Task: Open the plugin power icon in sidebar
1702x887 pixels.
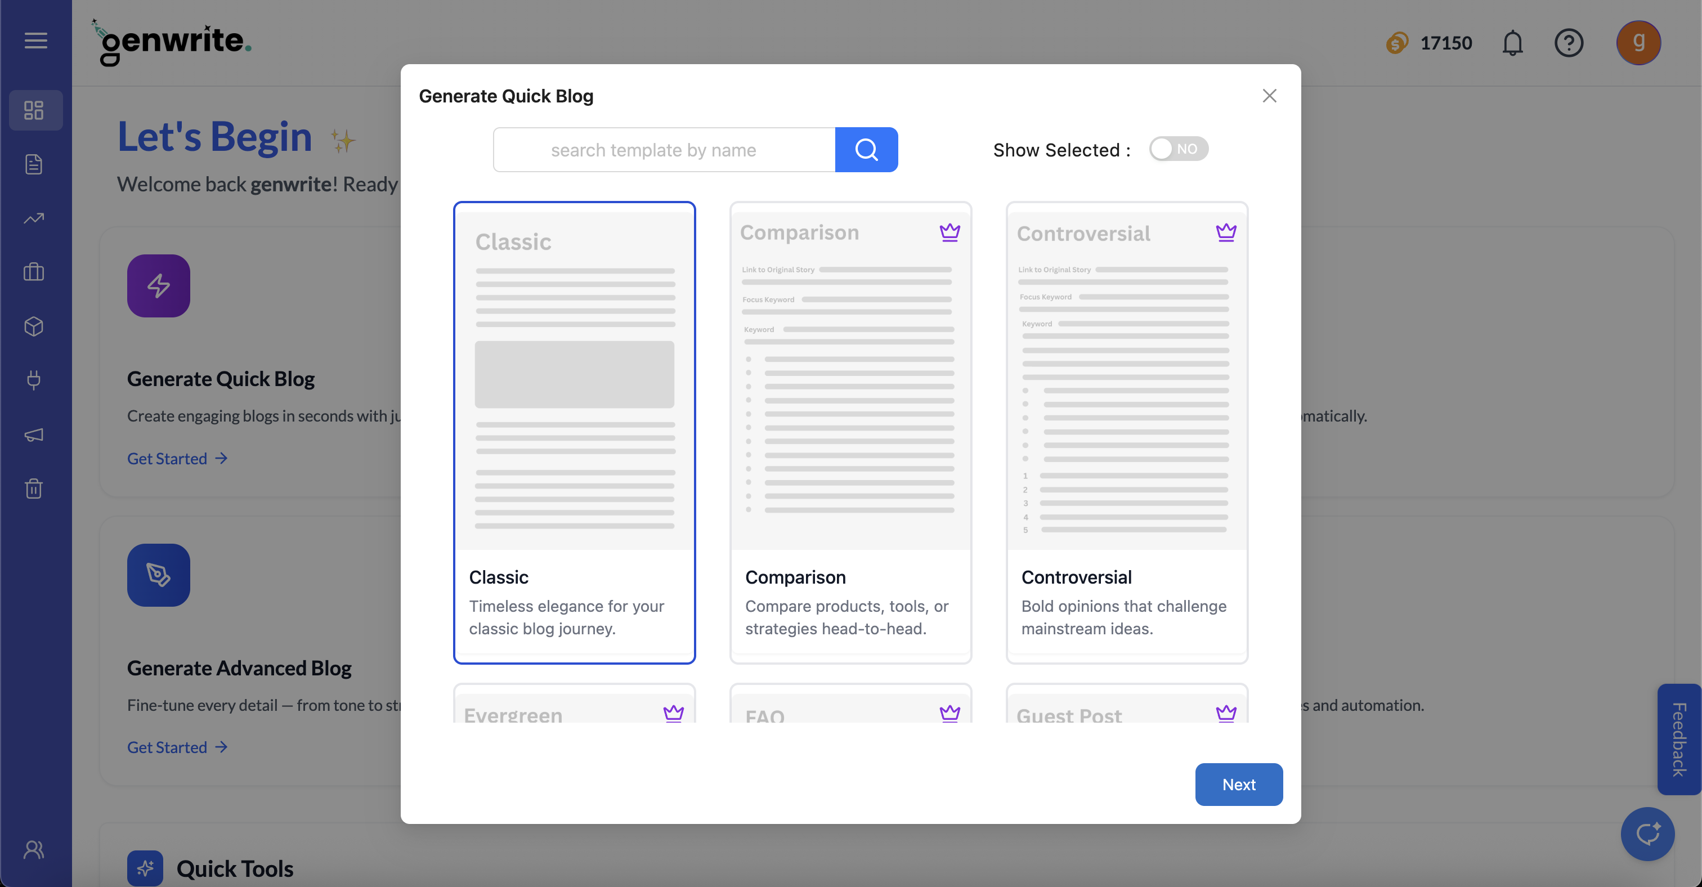Action: (x=33, y=380)
